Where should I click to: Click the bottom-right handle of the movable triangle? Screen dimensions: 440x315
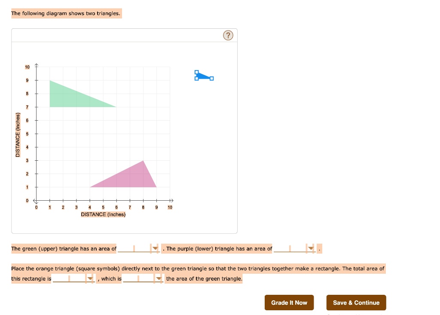coord(212,78)
